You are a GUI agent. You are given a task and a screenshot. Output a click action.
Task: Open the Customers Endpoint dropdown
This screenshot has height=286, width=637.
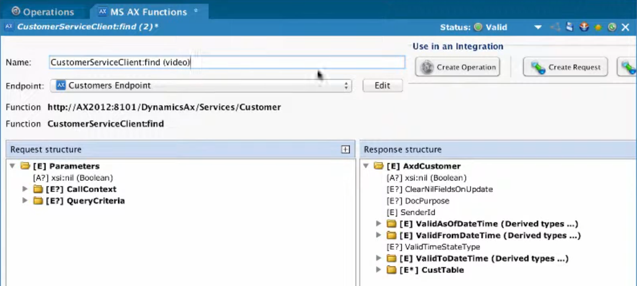pos(202,86)
